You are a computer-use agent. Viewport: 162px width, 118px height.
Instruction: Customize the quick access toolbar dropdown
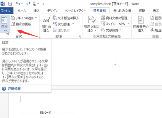(43, 4)
